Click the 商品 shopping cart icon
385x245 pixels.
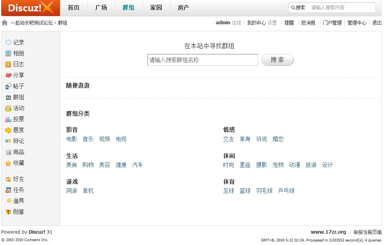8,152
